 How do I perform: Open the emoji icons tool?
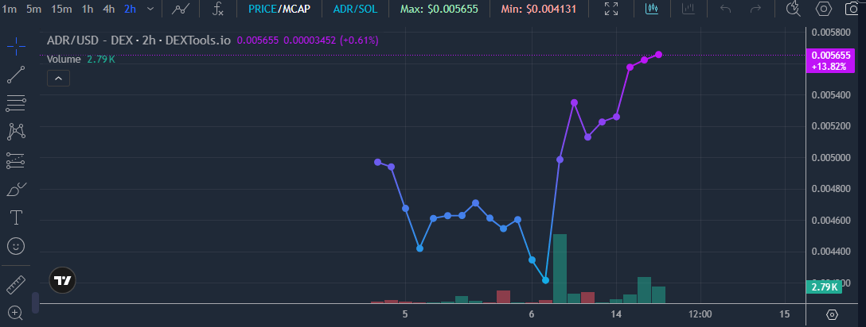pyautogui.click(x=16, y=246)
